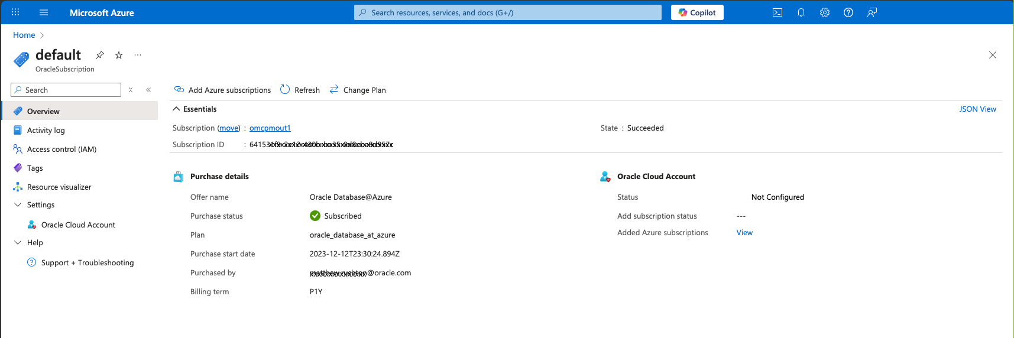Collapse the sidebar with double chevron
Screen dimensions: 1014x338
click(x=148, y=90)
